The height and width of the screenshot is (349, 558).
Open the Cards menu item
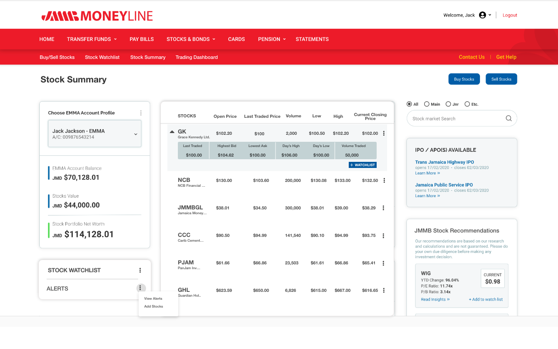[x=236, y=39]
